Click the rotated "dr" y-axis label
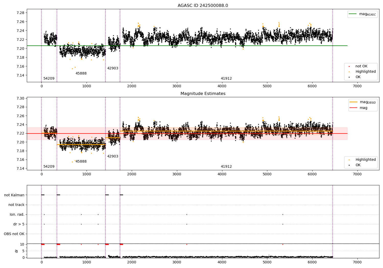 click(x=17, y=251)
